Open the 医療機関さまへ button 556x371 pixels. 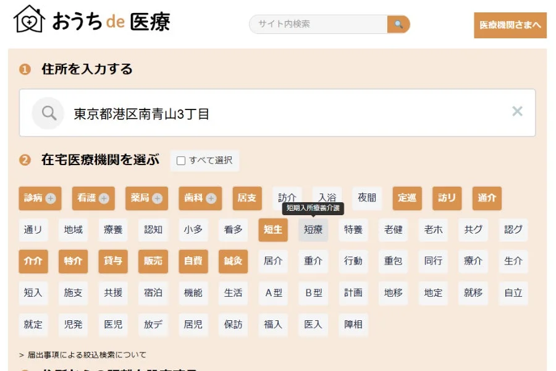(510, 25)
